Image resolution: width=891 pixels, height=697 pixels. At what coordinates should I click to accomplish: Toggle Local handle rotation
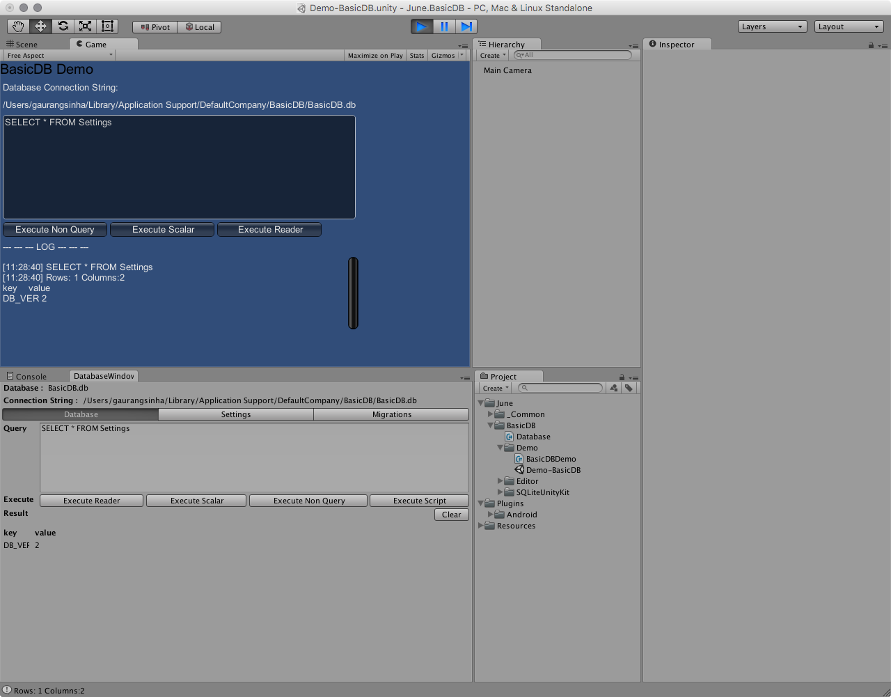tap(200, 27)
